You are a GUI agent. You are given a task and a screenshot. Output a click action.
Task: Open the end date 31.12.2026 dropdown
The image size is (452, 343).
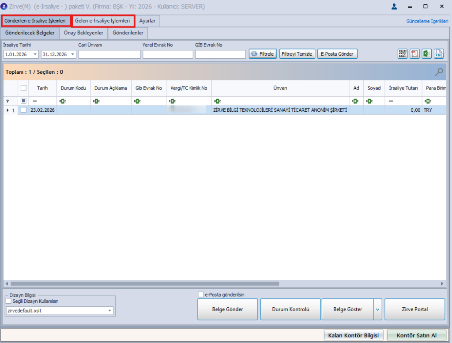[73, 54]
